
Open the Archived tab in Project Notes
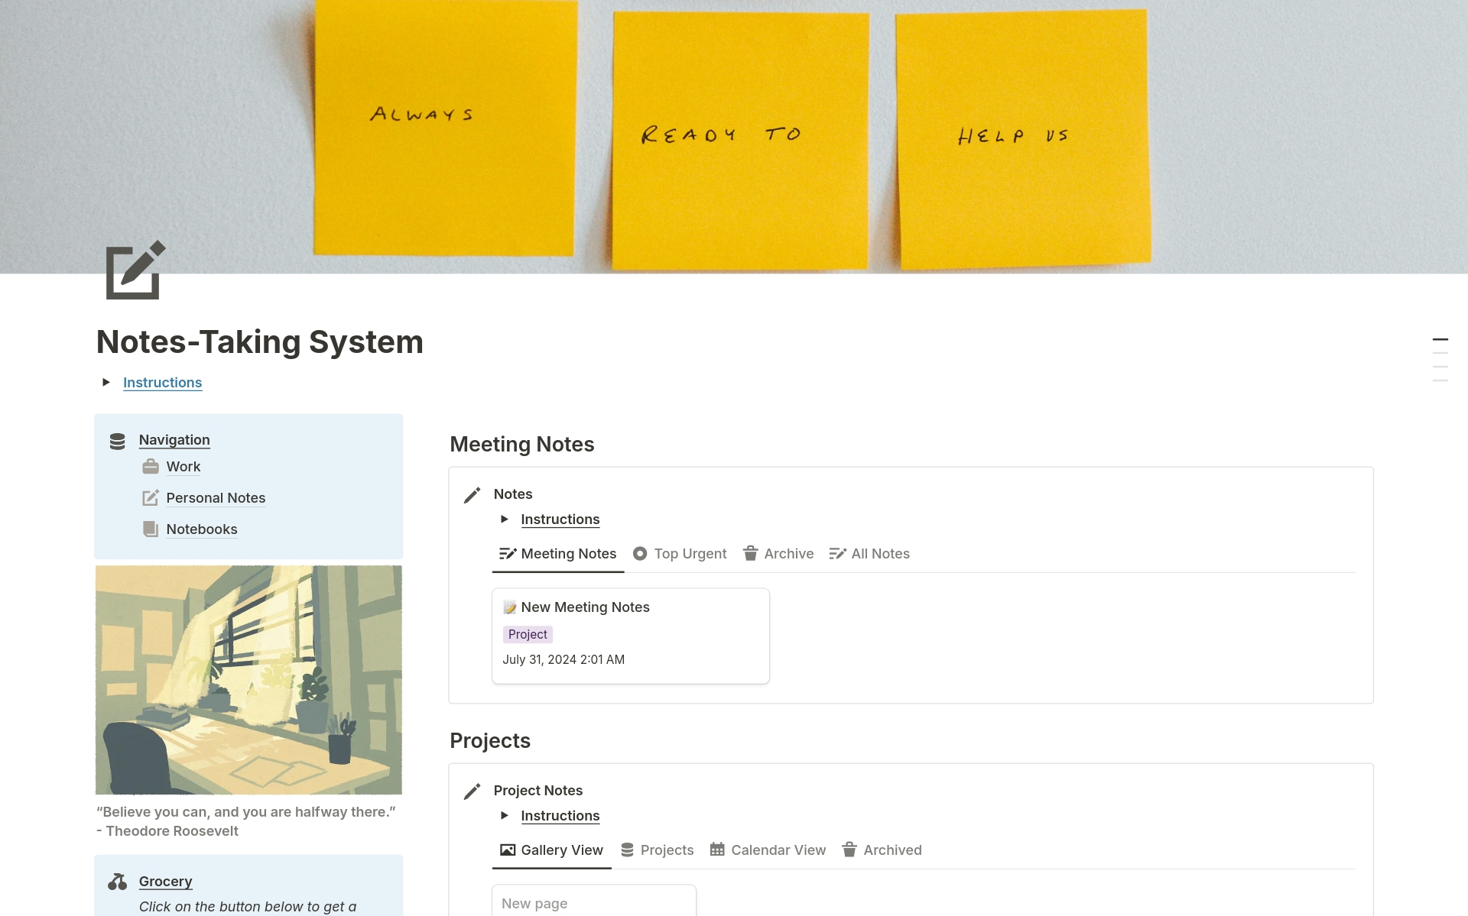[882, 850]
